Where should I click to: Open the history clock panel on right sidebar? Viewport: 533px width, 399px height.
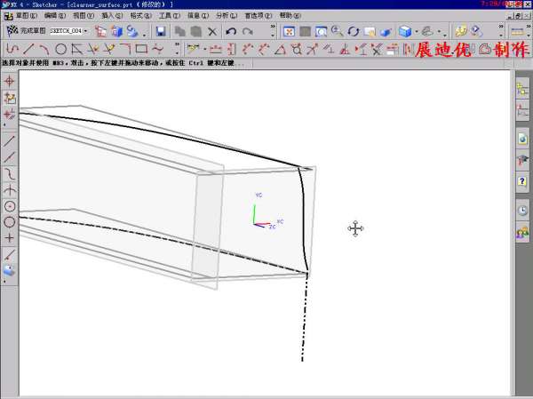coord(522,211)
